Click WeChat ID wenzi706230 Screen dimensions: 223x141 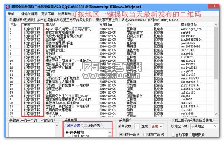pos(189,78)
